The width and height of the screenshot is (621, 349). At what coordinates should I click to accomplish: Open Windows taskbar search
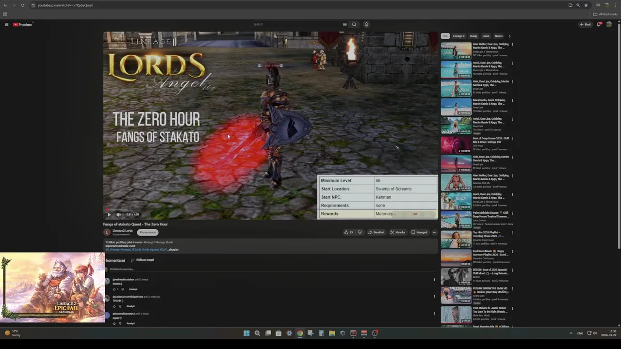257,333
